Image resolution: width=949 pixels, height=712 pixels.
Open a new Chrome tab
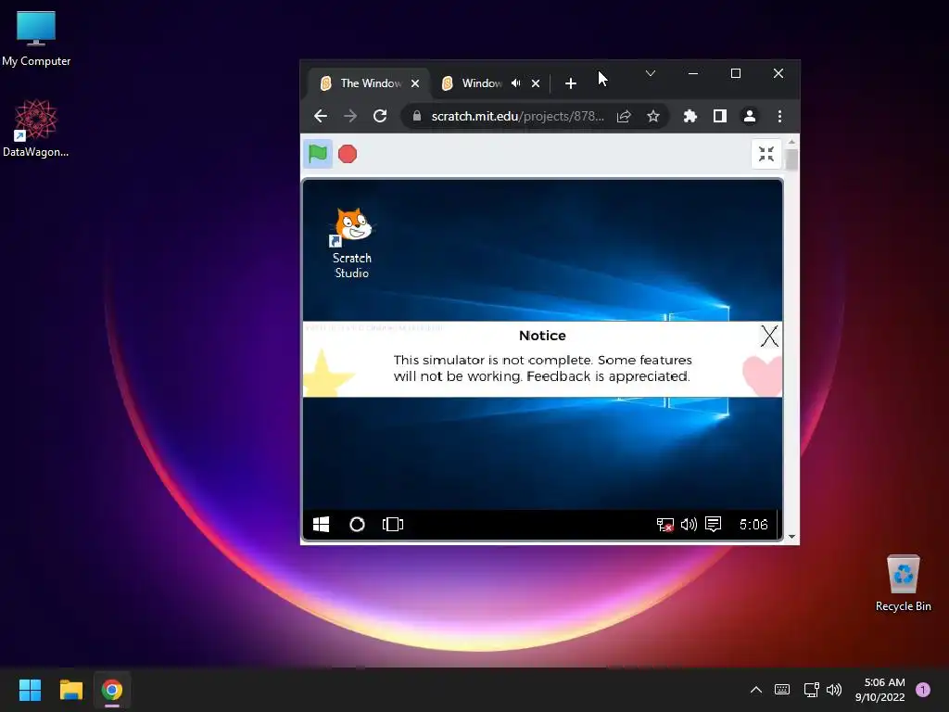(x=571, y=83)
